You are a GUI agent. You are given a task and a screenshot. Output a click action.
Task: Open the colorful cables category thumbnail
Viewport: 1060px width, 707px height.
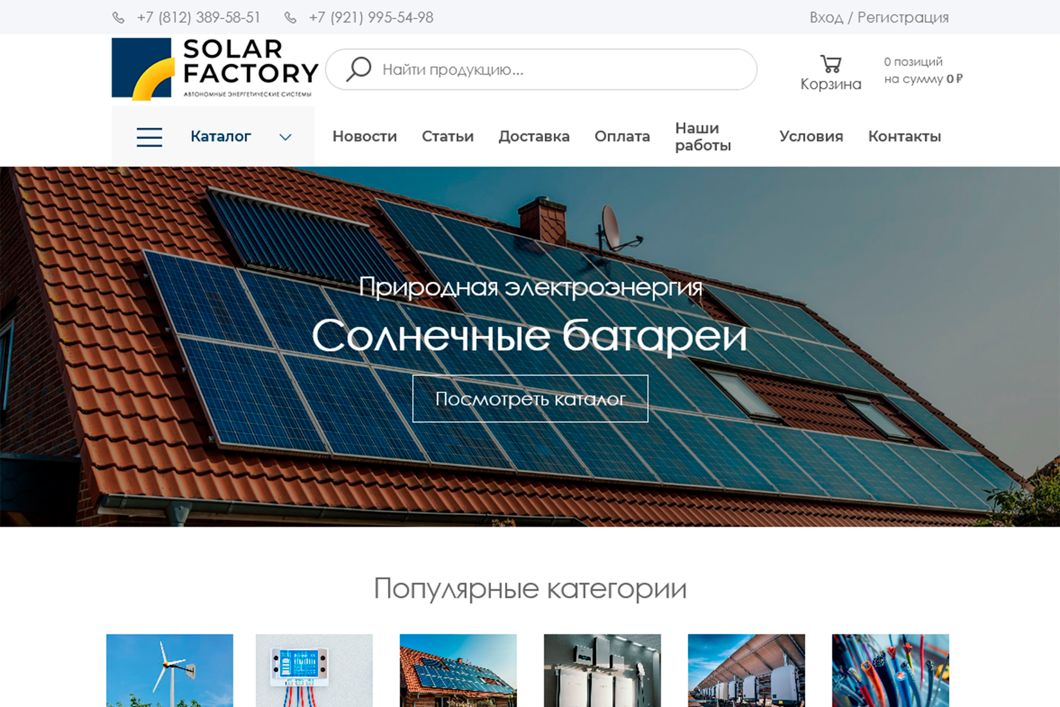click(x=891, y=671)
